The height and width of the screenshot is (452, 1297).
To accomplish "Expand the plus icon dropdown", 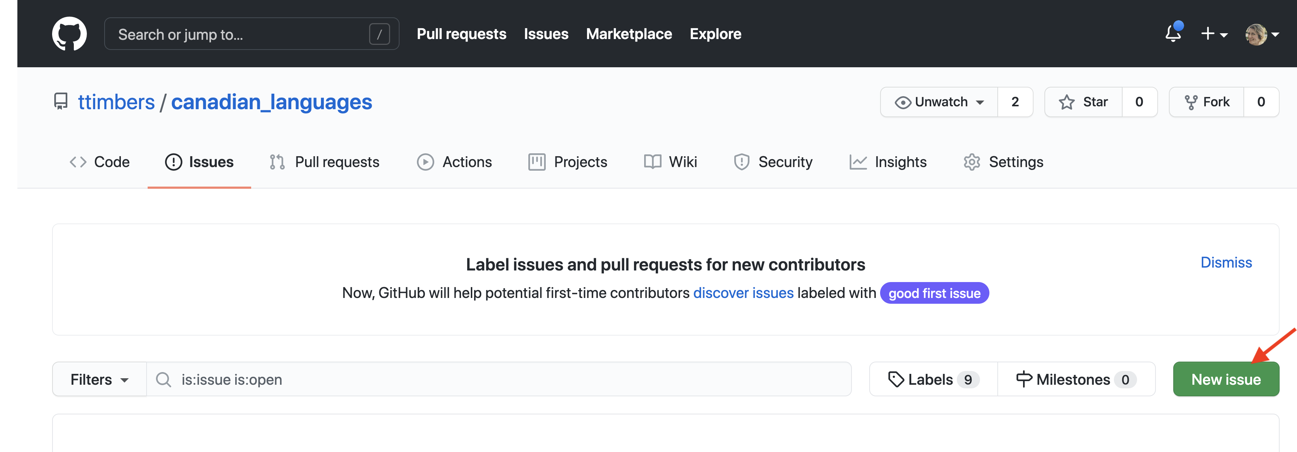I will click(x=1213, y=34).
